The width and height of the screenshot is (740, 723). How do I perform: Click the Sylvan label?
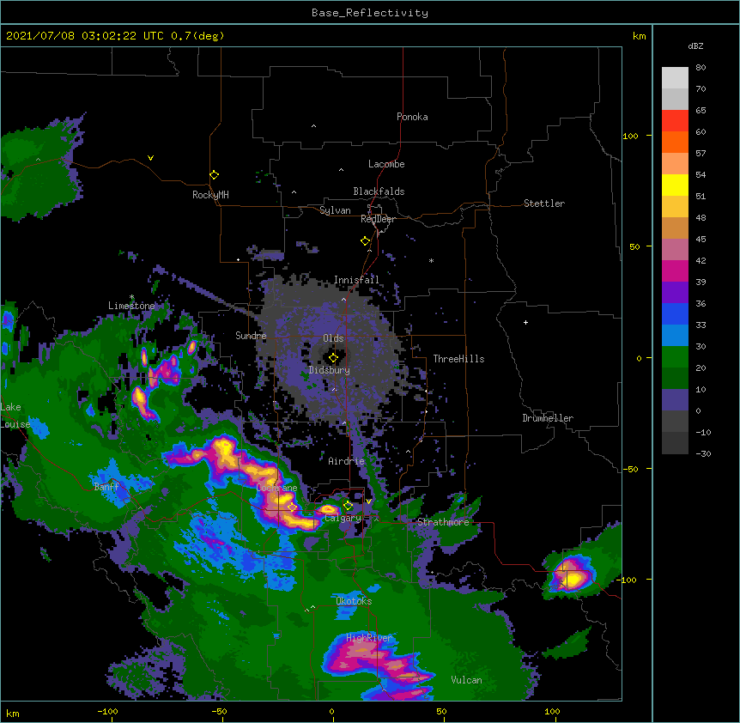coord(335,210)
